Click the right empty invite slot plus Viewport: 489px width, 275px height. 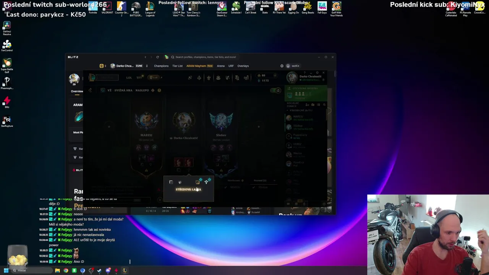[x=259, y=126]
